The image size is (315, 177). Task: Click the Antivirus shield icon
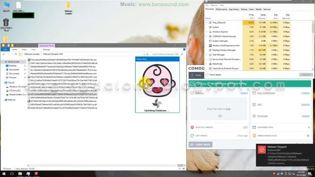[192, 93]
